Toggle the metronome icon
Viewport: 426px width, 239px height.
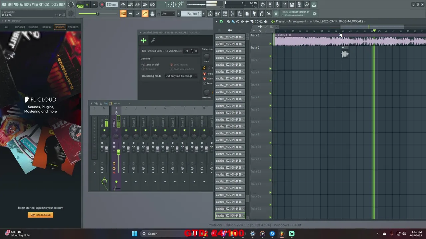[123, 5]
